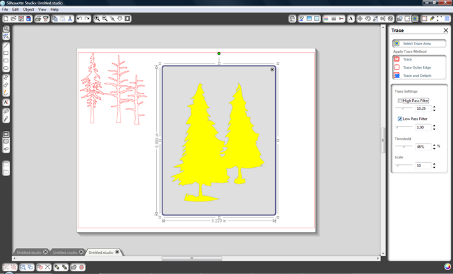Select the Freehand drawing pencil tool
The height and width of the screenshot is (274, 453).
pos(6,93)
